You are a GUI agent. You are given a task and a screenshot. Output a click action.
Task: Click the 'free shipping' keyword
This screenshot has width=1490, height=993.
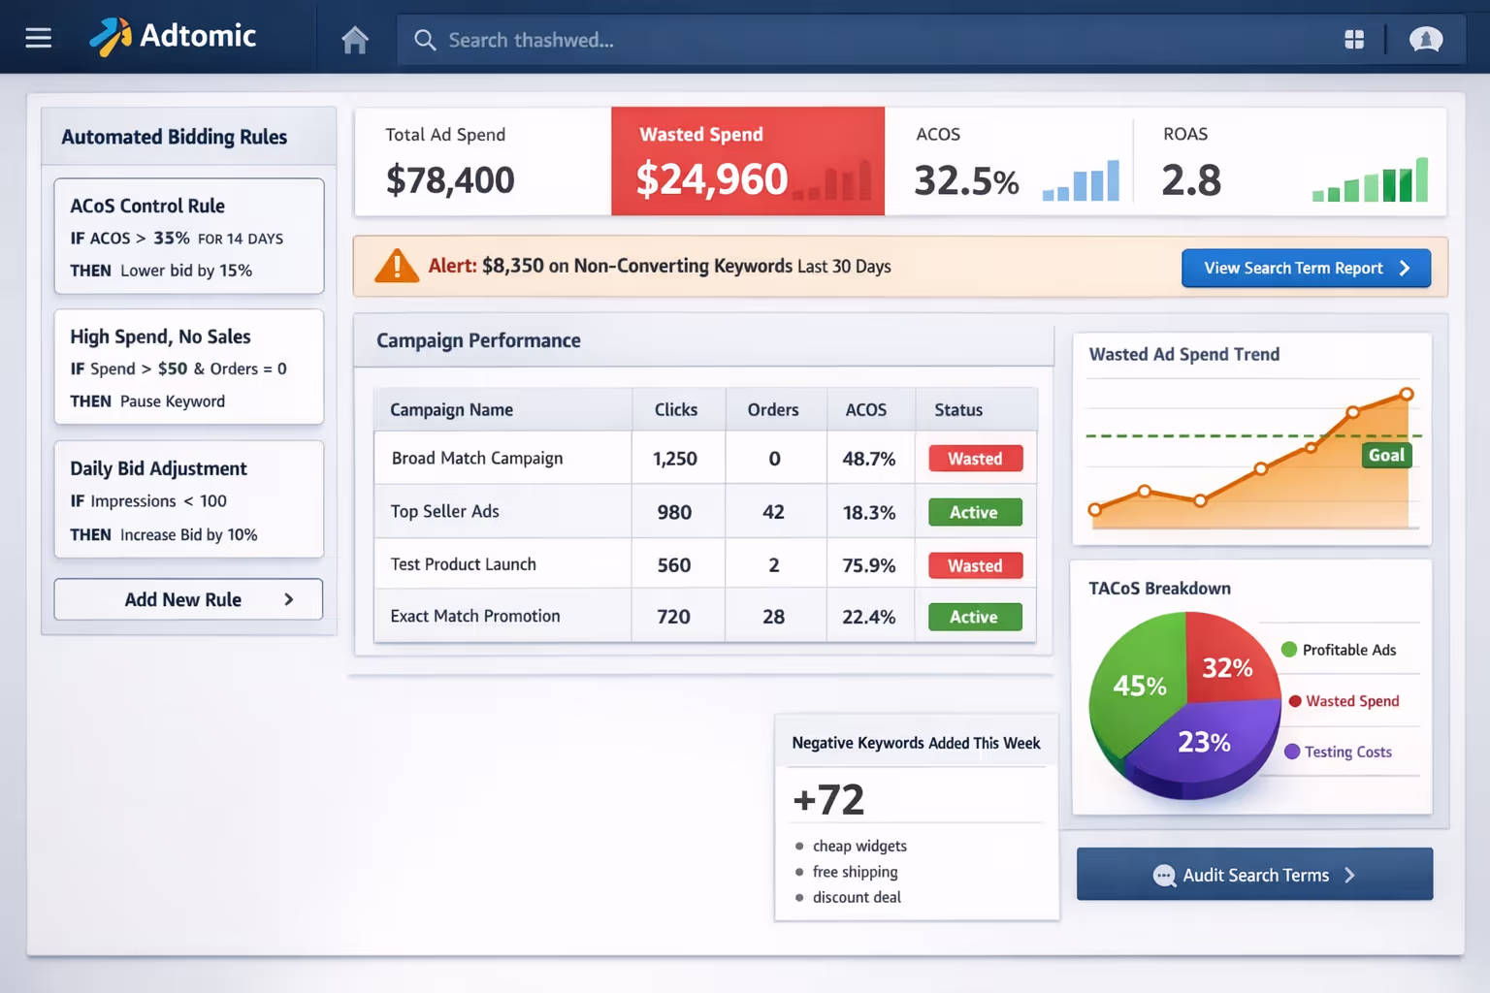(855, 872)
